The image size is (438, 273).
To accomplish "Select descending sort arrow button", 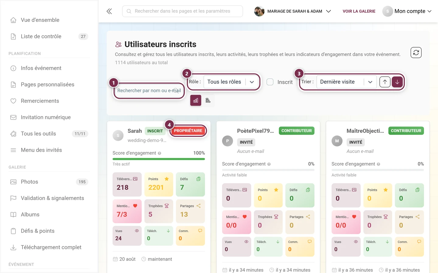I will click(x=397, y=82).
